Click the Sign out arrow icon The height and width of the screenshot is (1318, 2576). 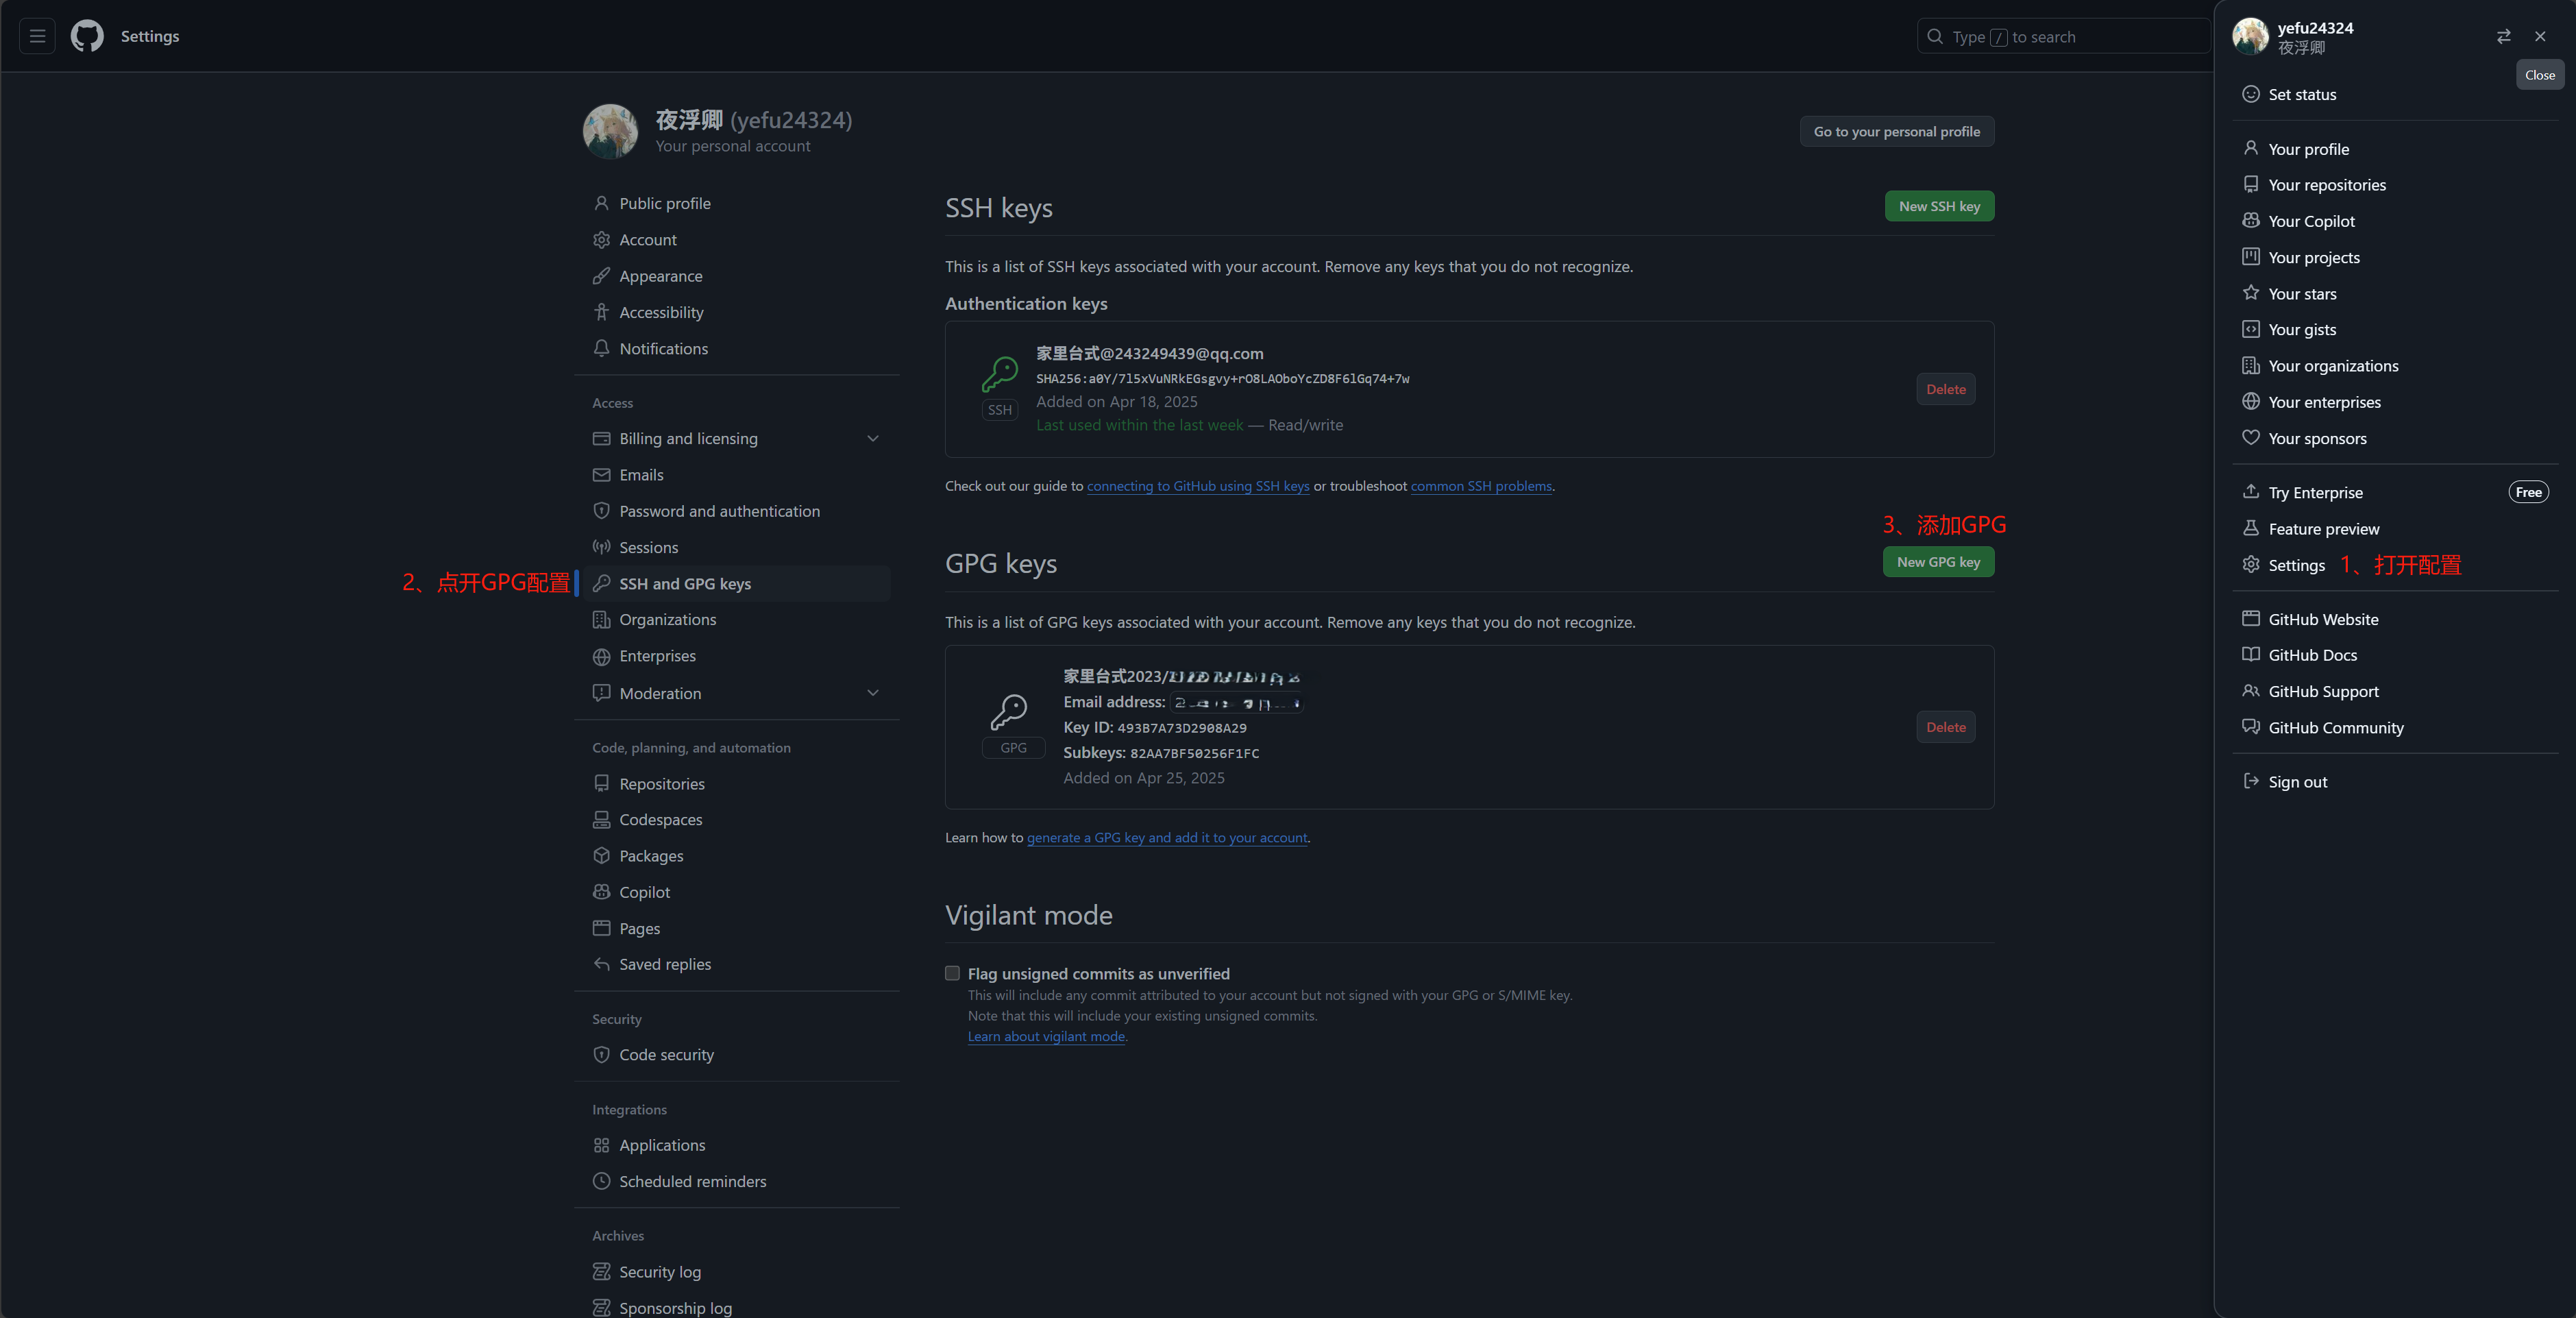click(2250, 782)
